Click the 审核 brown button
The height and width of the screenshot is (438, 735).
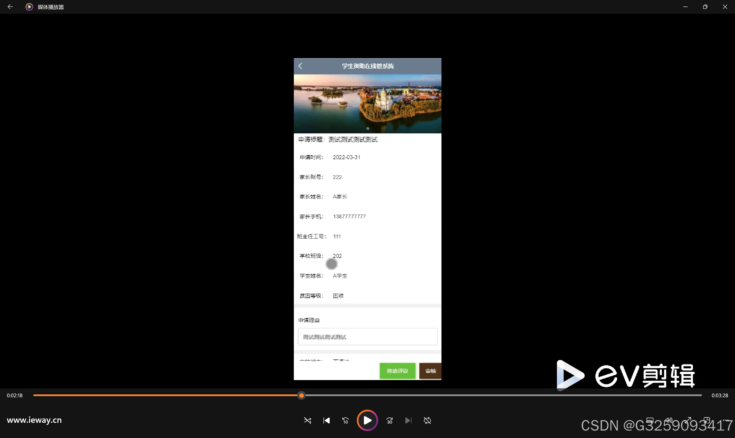[430, 371]
